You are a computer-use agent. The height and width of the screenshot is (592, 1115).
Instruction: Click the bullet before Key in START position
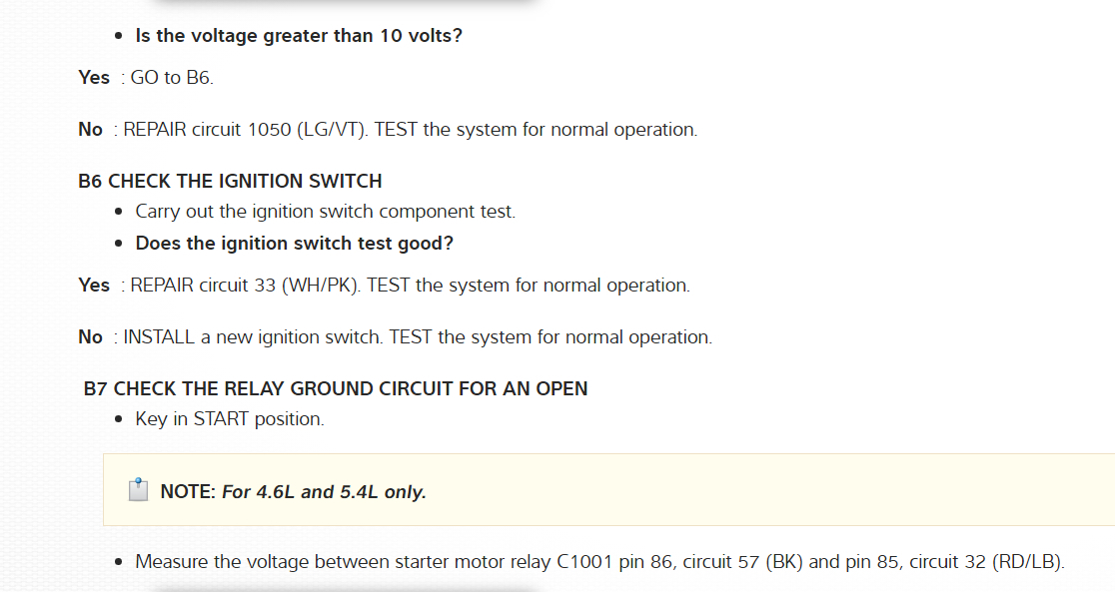coord(118,419)
